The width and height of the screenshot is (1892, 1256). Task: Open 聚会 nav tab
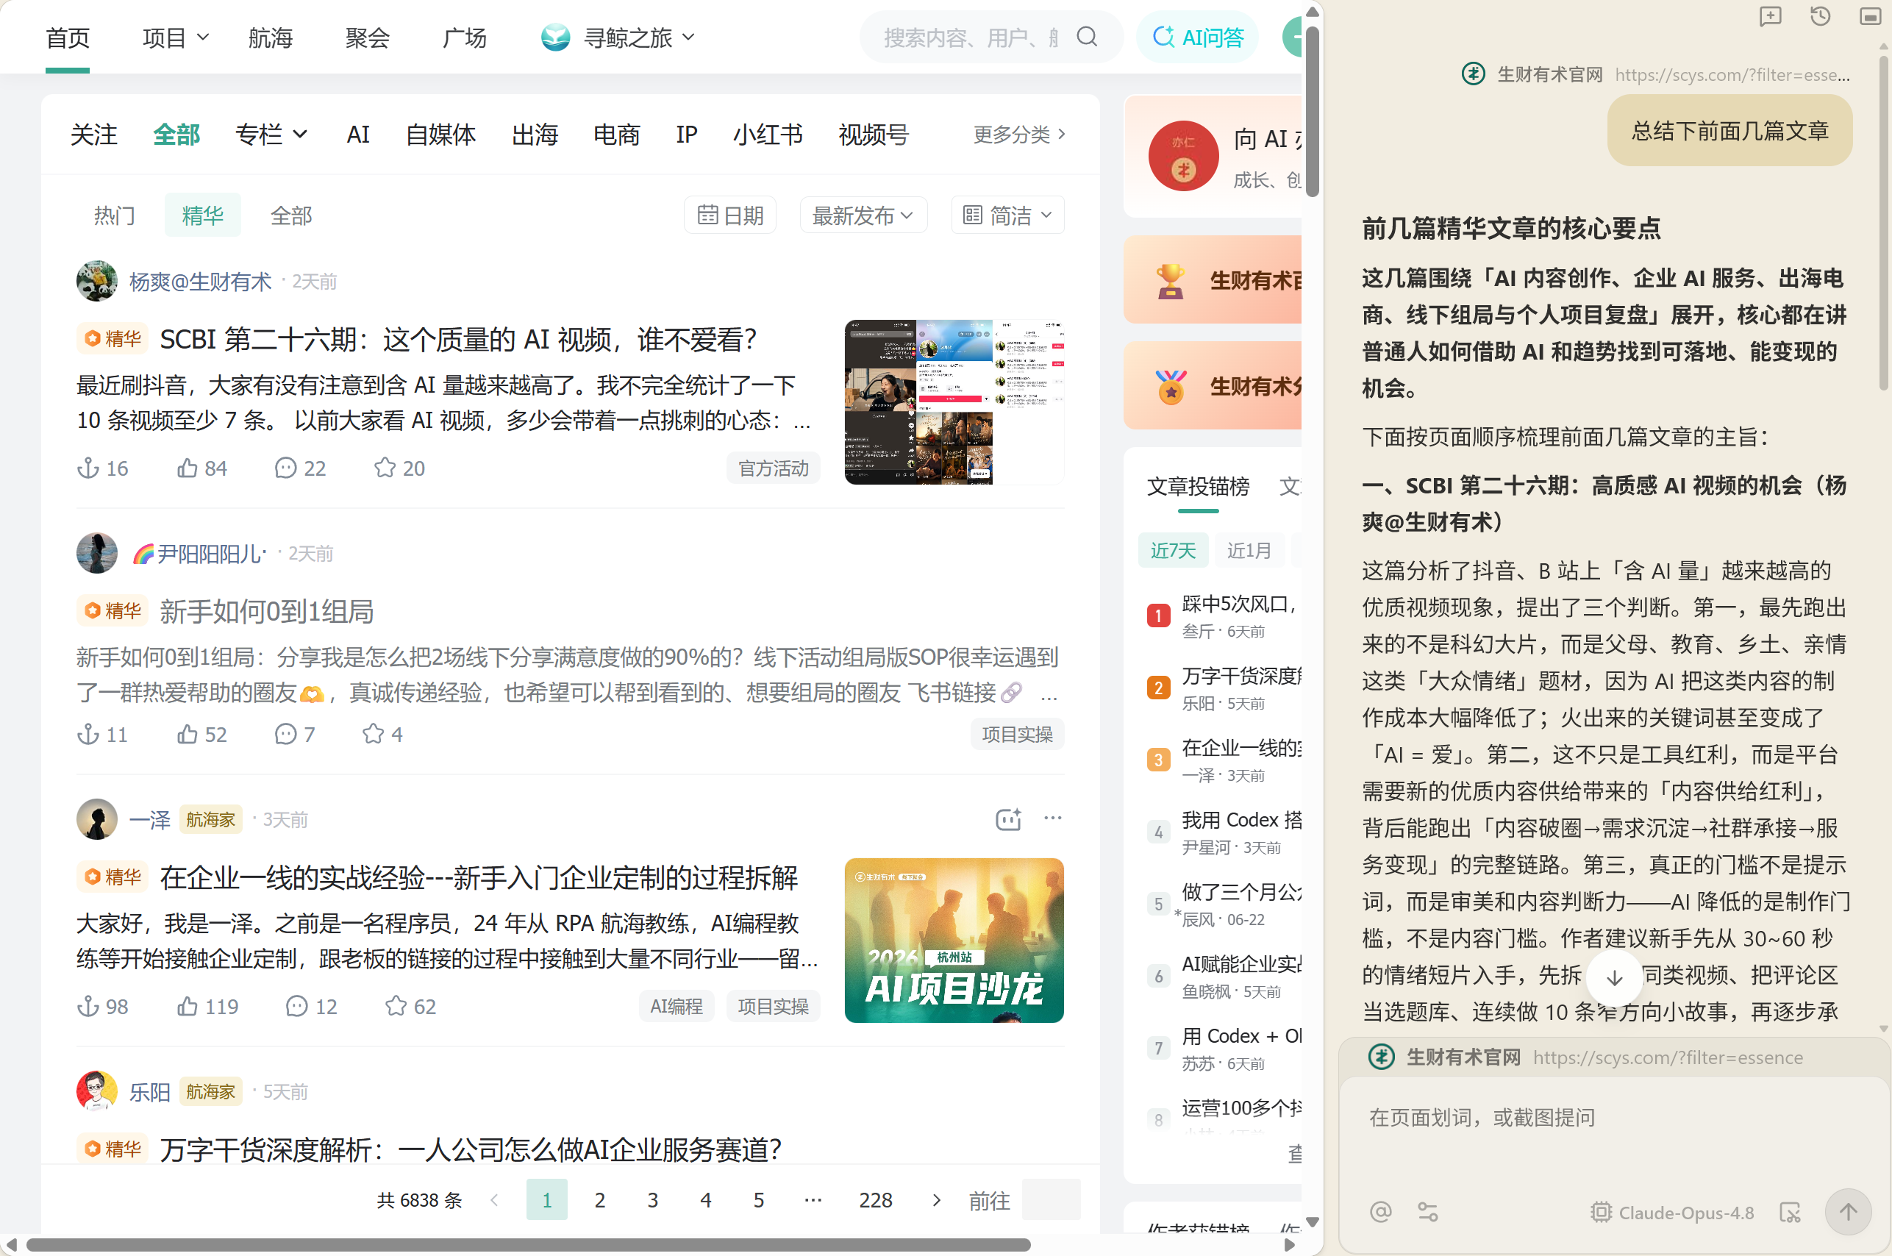click(x=367, y=38)
